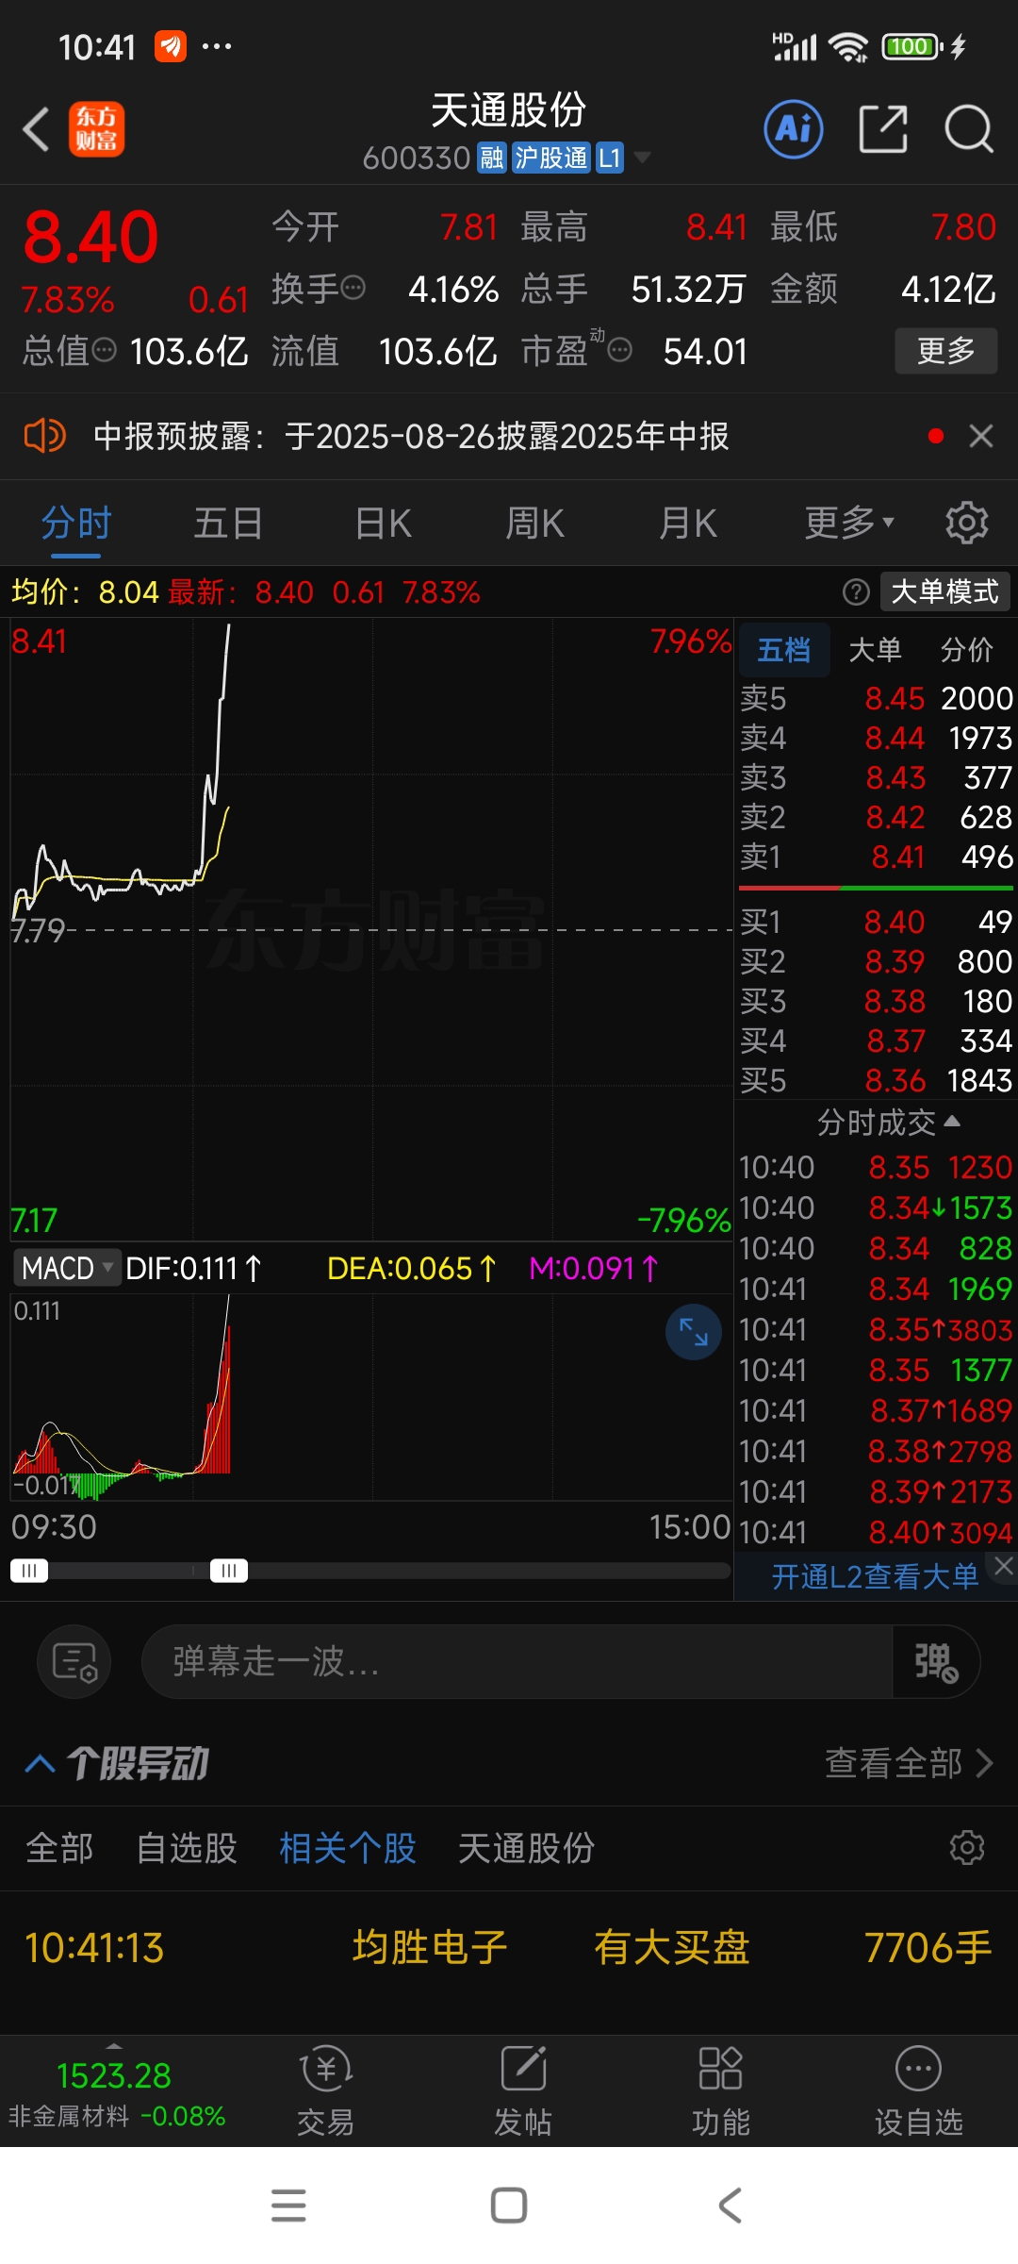Tap 买5 price 8.36 row

click(877, 1080)
